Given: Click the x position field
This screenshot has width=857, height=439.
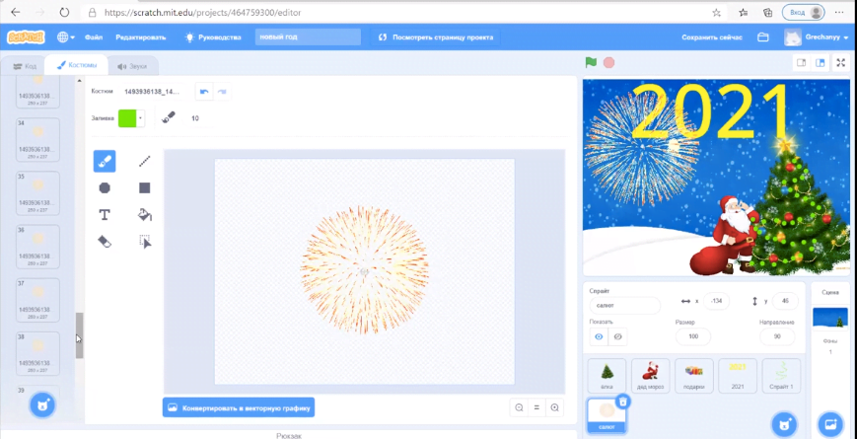Looking at the screenshot, I should (716, 301).
